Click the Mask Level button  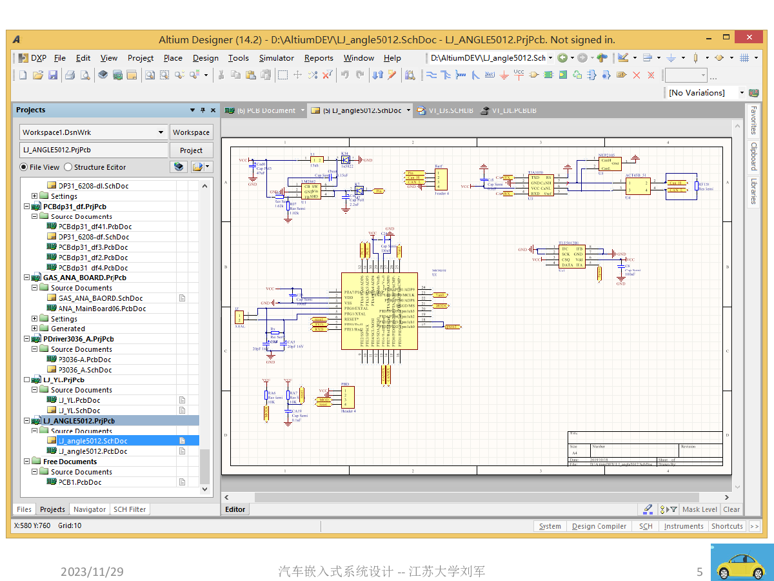coord(700,509)
